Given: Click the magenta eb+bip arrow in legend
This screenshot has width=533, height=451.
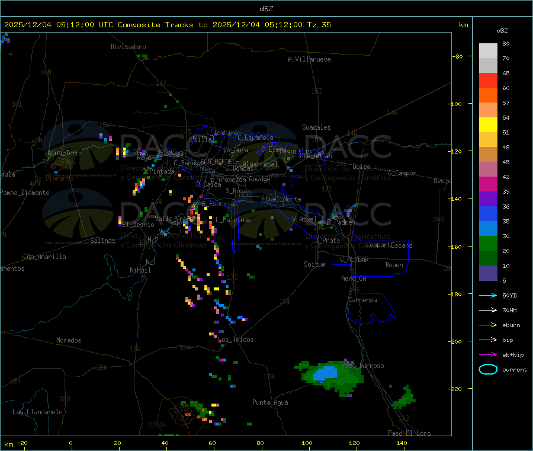Looking at the screenshot, I should (488, 355).
